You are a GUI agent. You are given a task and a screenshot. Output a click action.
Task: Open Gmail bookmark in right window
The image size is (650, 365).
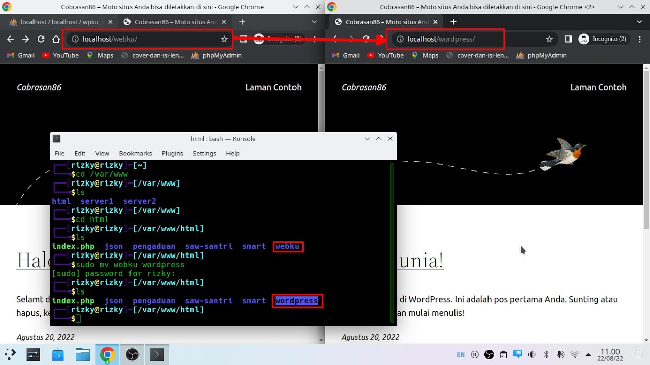[346, 55]
